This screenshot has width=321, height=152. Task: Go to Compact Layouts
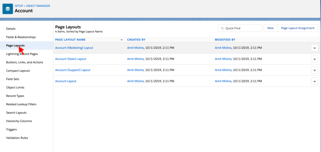18,71
